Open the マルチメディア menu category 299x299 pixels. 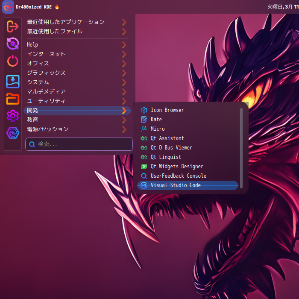pyautogui.click(x=77, y=92)
